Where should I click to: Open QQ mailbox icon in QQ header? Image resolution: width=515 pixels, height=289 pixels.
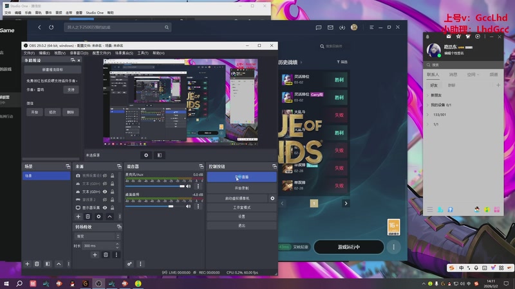[449, 37]
